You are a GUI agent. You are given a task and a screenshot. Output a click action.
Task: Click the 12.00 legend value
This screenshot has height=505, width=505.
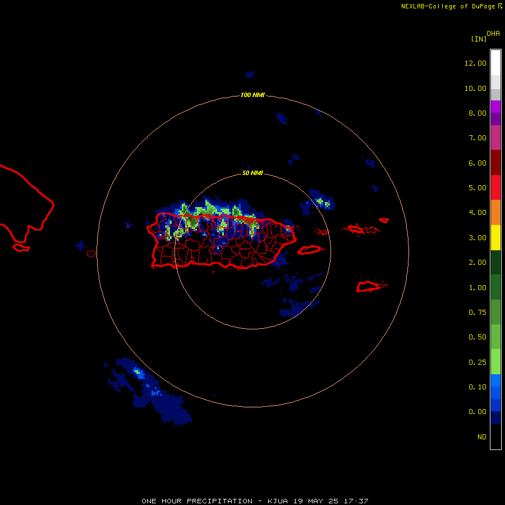(x=475, y=63)
